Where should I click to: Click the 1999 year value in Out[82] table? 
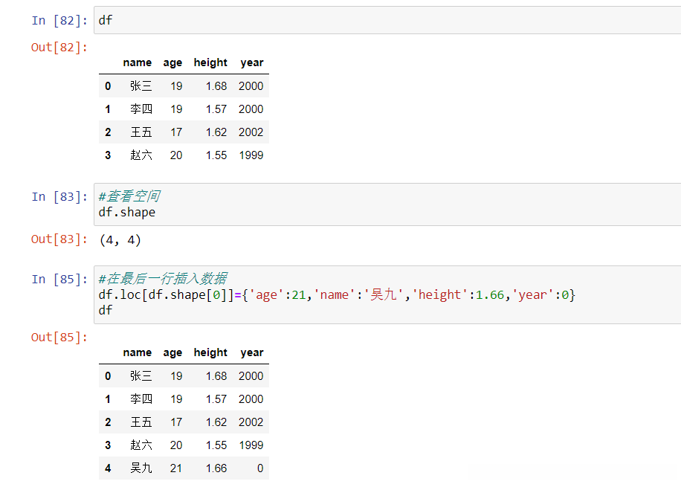[251, 155]
